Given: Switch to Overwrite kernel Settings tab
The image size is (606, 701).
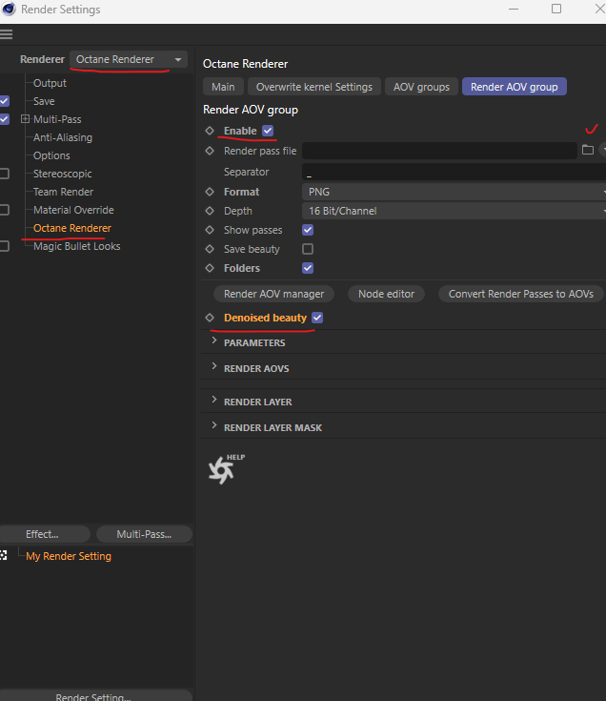Looking at the screenshot, I should pos(313,87).
